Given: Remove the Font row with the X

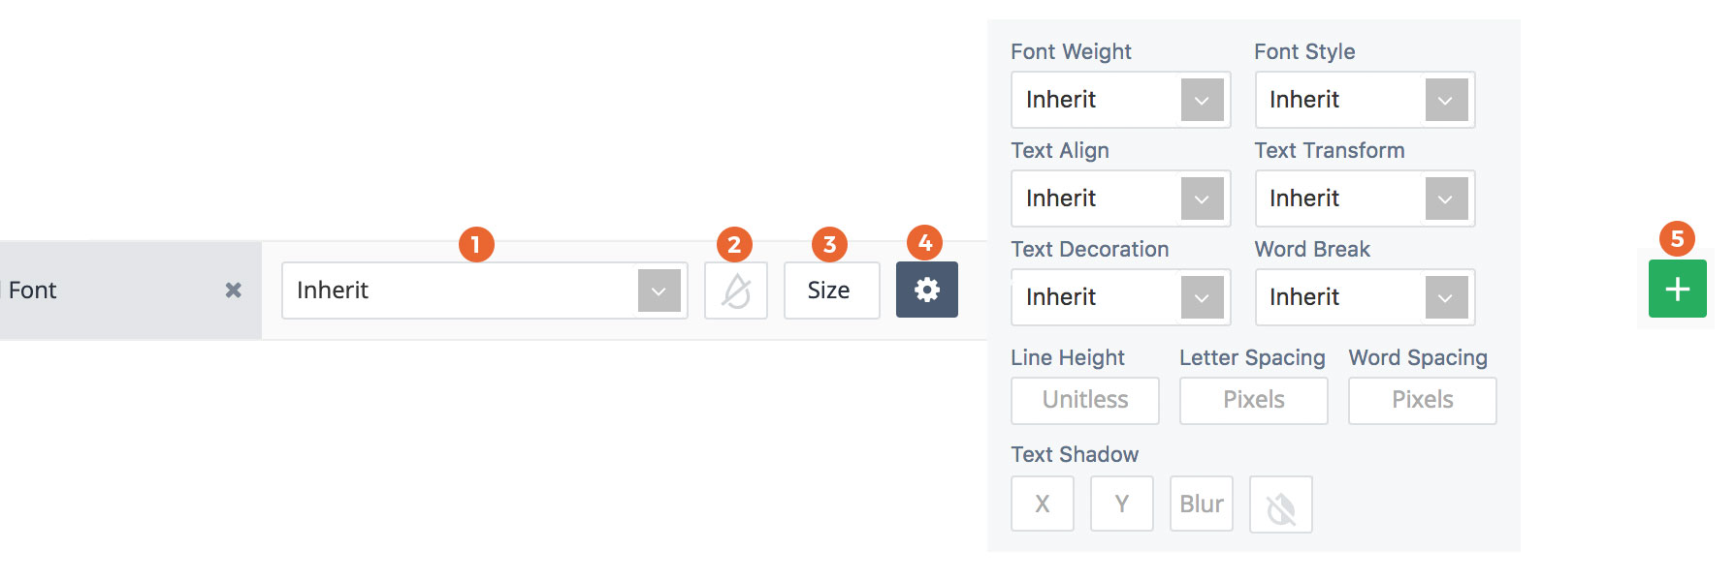Looking at the screenshot, I should (x=233, y=290).
